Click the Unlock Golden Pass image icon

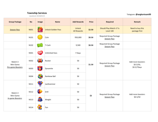[40, 30]
